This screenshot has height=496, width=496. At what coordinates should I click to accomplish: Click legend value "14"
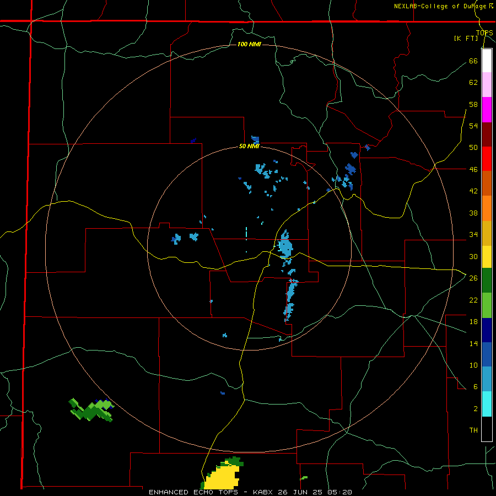click(473, 343)
